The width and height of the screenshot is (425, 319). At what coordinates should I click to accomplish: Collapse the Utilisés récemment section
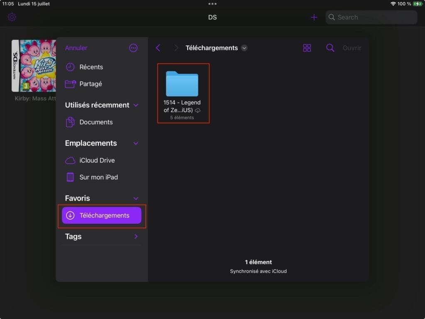pyautogui.click(x=136, y=105)
